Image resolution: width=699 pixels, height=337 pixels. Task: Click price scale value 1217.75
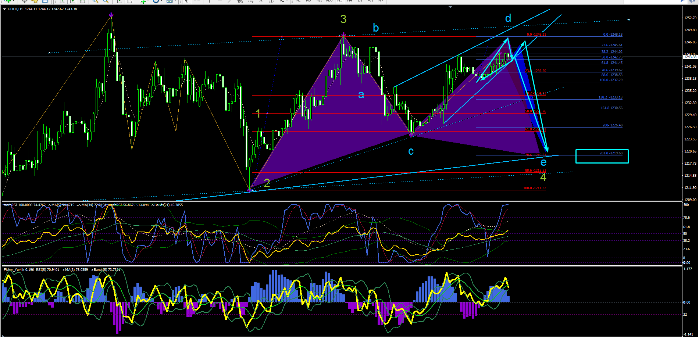[690, 164]
